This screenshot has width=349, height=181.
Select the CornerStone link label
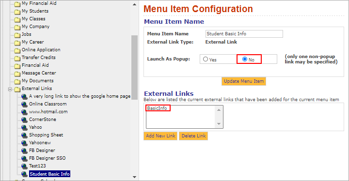click(43, 120)
